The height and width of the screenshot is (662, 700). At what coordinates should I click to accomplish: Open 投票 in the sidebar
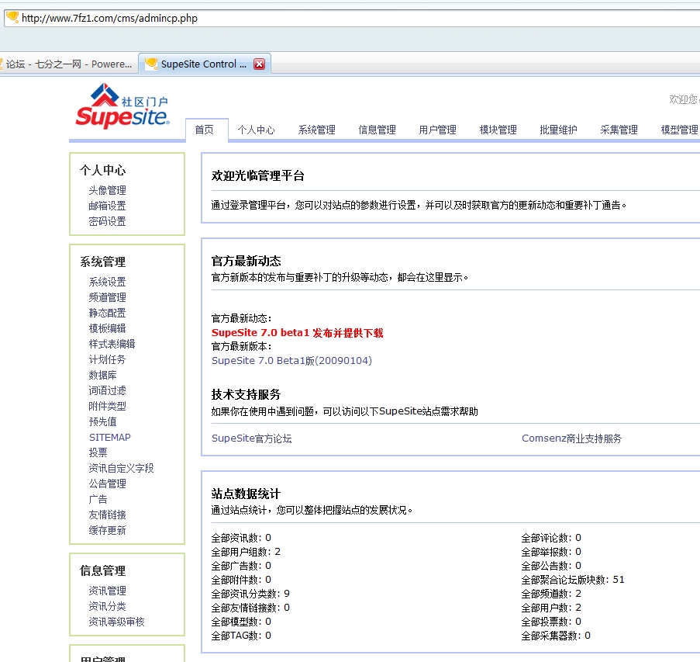coord(98,452)
